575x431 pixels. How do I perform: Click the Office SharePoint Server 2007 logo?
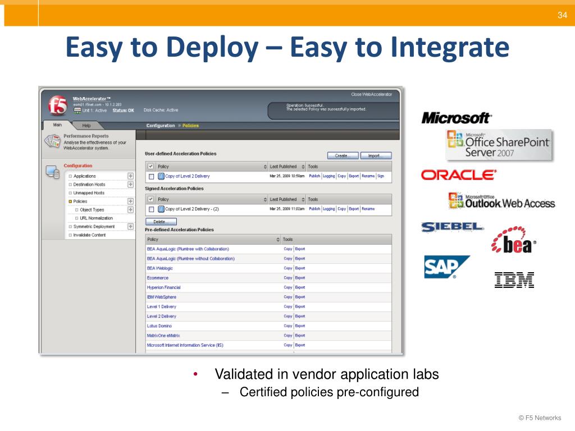coord(499,145)
